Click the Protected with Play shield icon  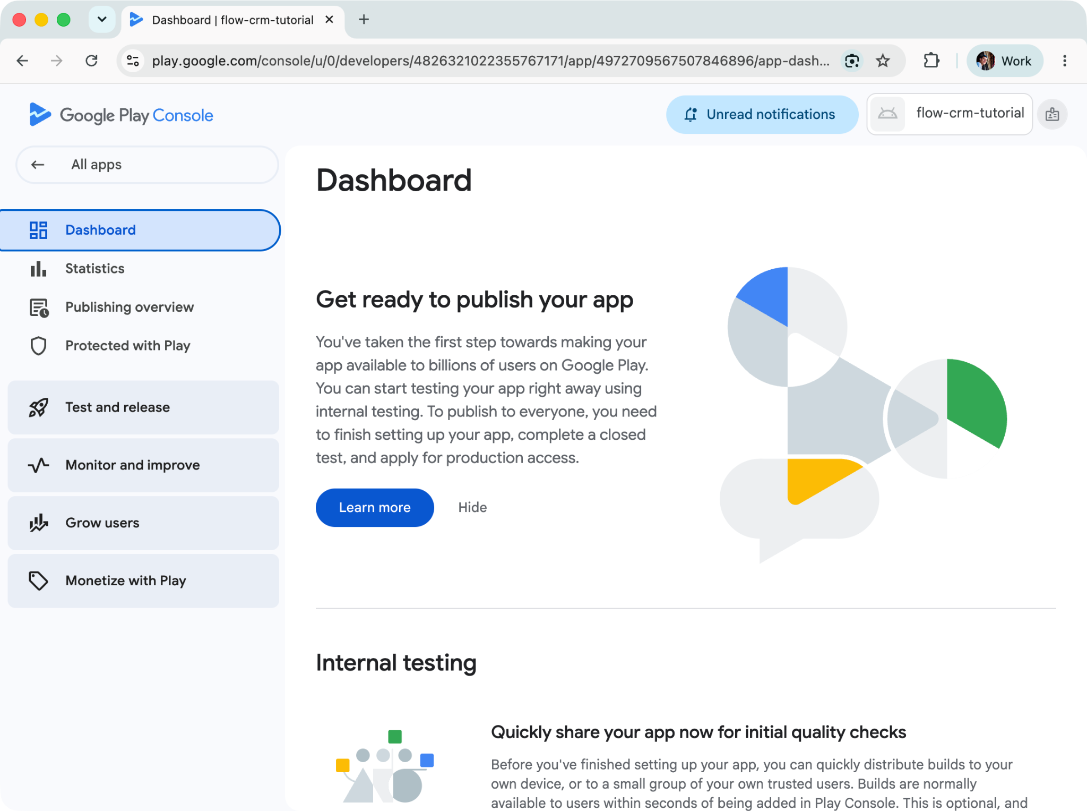tap(38, 346)
